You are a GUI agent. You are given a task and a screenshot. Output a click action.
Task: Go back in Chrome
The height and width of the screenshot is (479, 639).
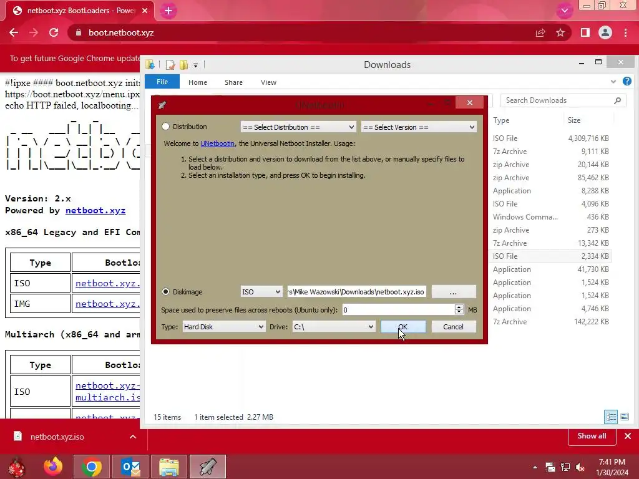[x=14, y=32]
